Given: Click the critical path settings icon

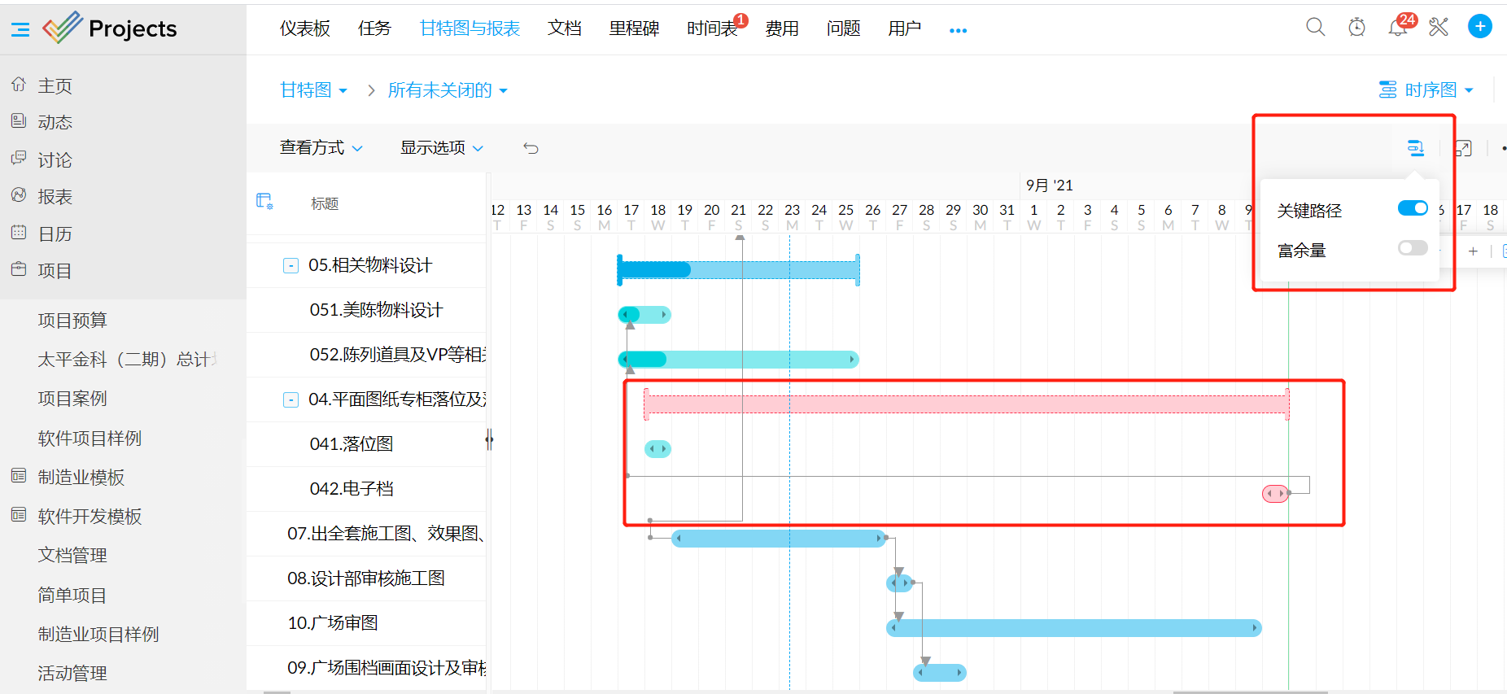Looking at the screenshot, I should pos(1416,148).
